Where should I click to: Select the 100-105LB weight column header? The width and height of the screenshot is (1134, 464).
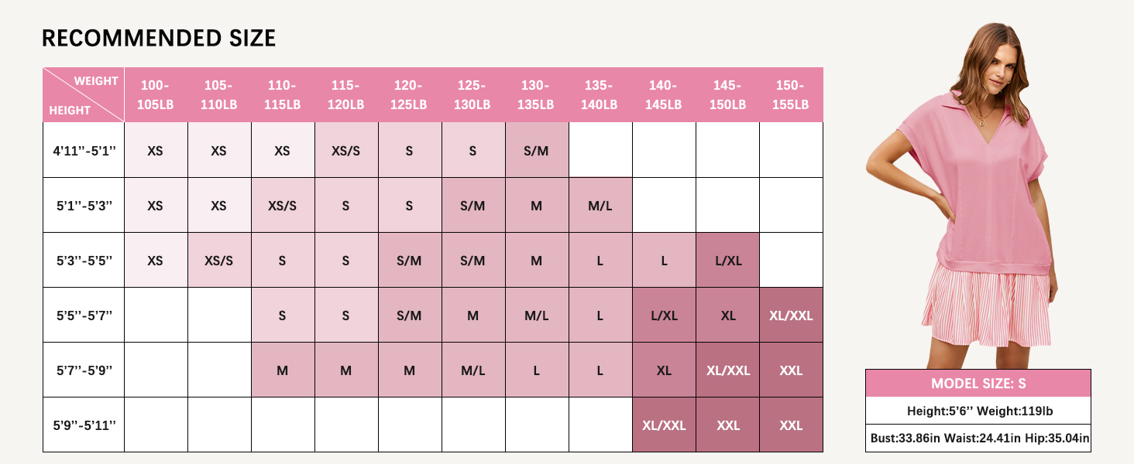coord(155,94)
